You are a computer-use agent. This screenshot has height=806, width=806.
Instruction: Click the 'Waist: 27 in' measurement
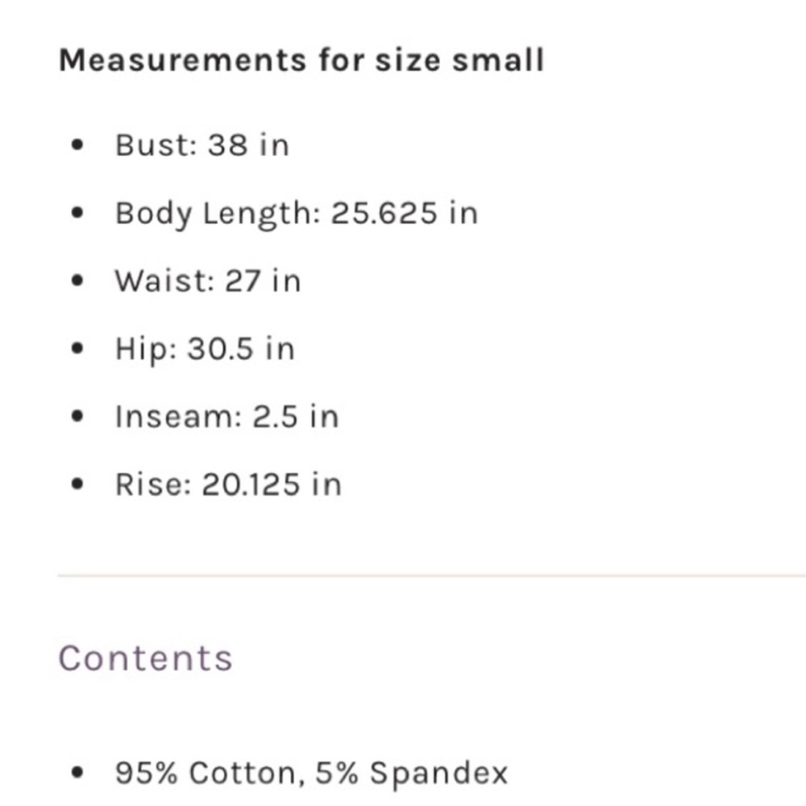[208, 281]
